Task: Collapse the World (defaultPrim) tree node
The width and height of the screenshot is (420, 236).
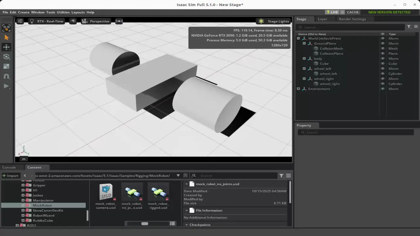Action: click(298, 38)
